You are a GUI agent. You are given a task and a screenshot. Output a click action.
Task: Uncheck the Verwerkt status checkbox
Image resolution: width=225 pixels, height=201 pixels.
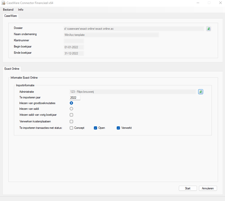(118, 128)
